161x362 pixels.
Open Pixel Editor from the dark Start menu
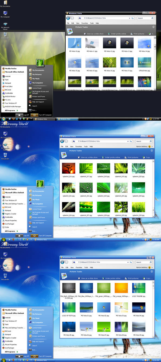point(8,86)
